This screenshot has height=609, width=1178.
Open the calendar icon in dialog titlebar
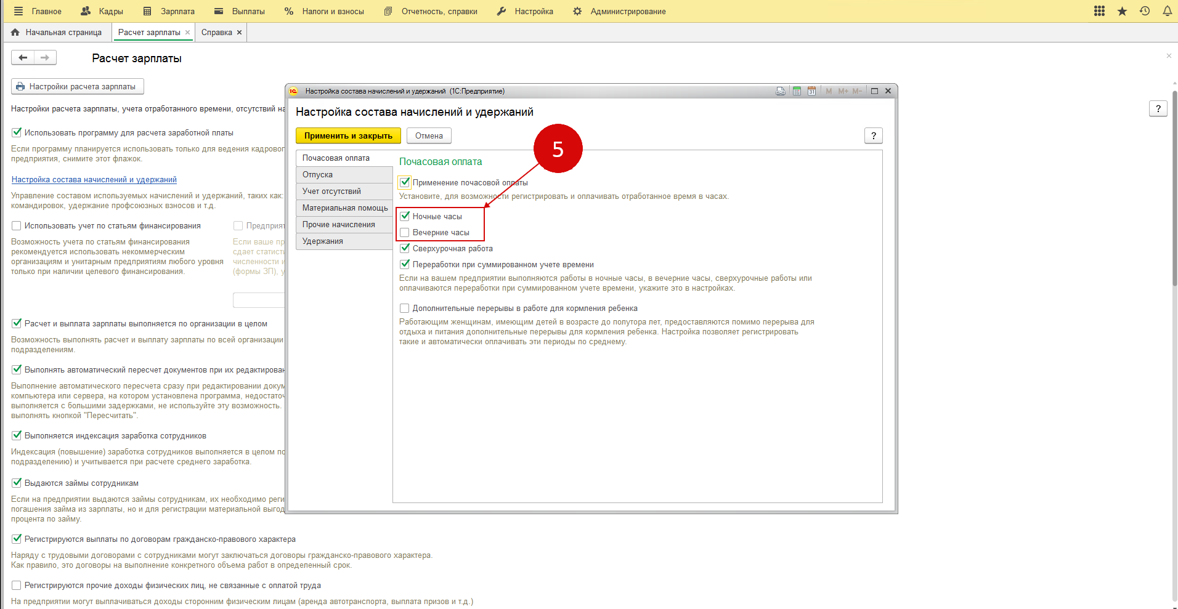(811, 91)
